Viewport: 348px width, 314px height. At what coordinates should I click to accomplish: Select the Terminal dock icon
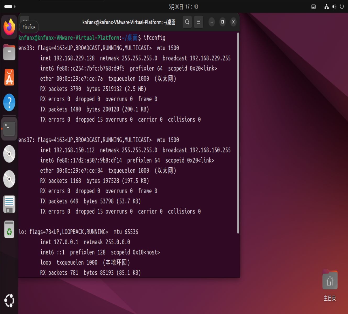(x=9, y=129)
